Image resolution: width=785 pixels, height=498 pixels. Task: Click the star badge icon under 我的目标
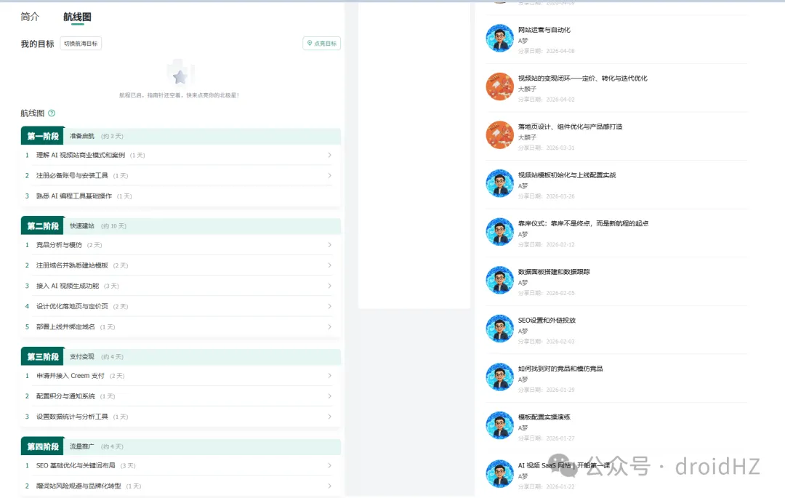180,76
